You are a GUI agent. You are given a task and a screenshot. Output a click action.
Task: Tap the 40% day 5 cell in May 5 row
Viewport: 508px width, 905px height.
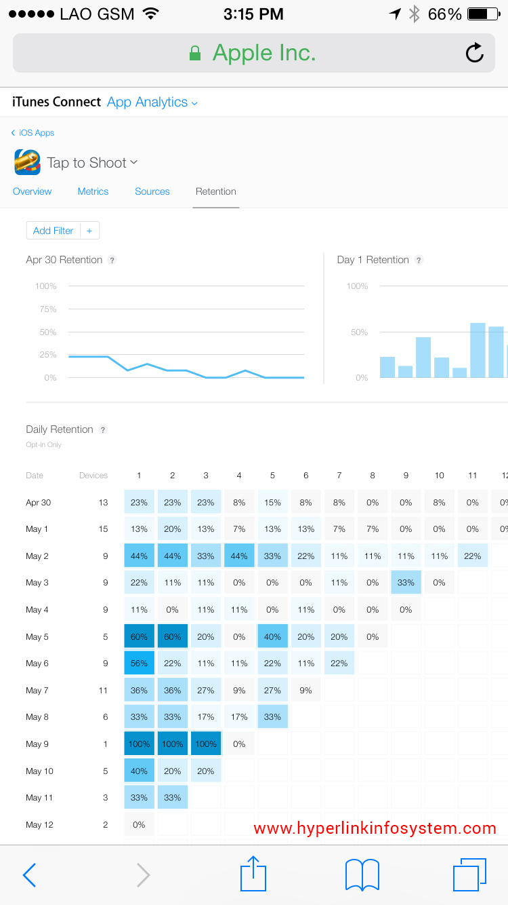pos(273,637)
